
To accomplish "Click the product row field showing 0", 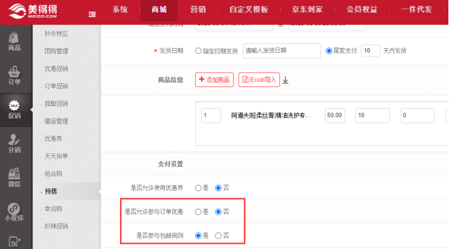I will point(418,115).
